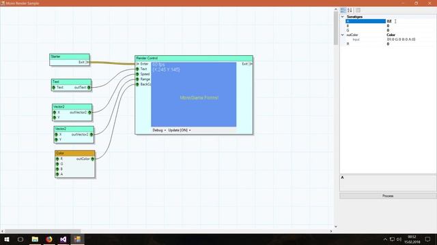Click canvas vertical scrollbar up arrow

[336, 10]
